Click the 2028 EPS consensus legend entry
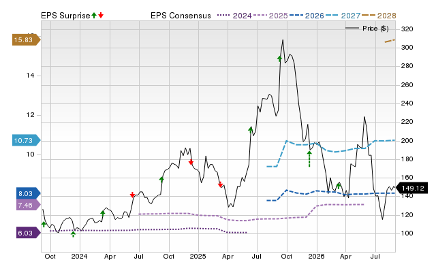This screenshot has width=436, height=260. tap(379, 16)
